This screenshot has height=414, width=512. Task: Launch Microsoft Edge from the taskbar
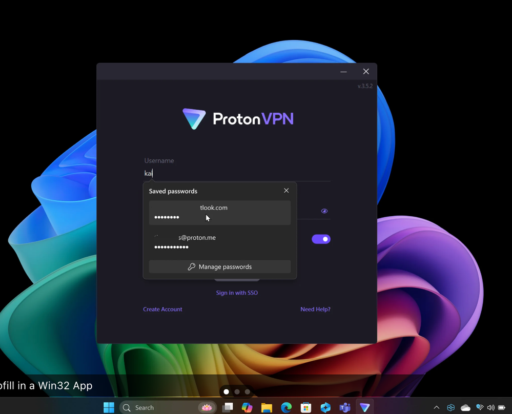(286, 407)
